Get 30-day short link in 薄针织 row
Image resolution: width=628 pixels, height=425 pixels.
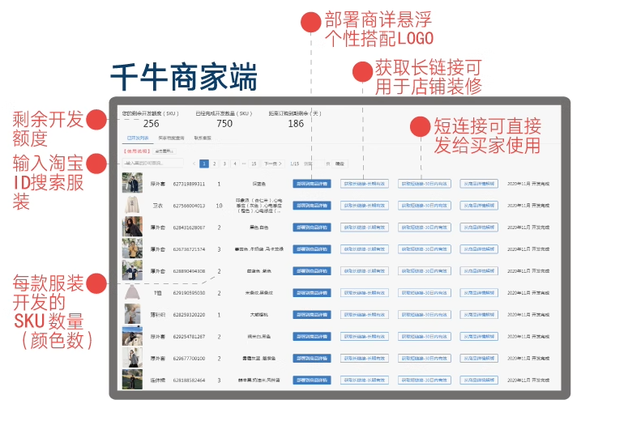[425, 315]
